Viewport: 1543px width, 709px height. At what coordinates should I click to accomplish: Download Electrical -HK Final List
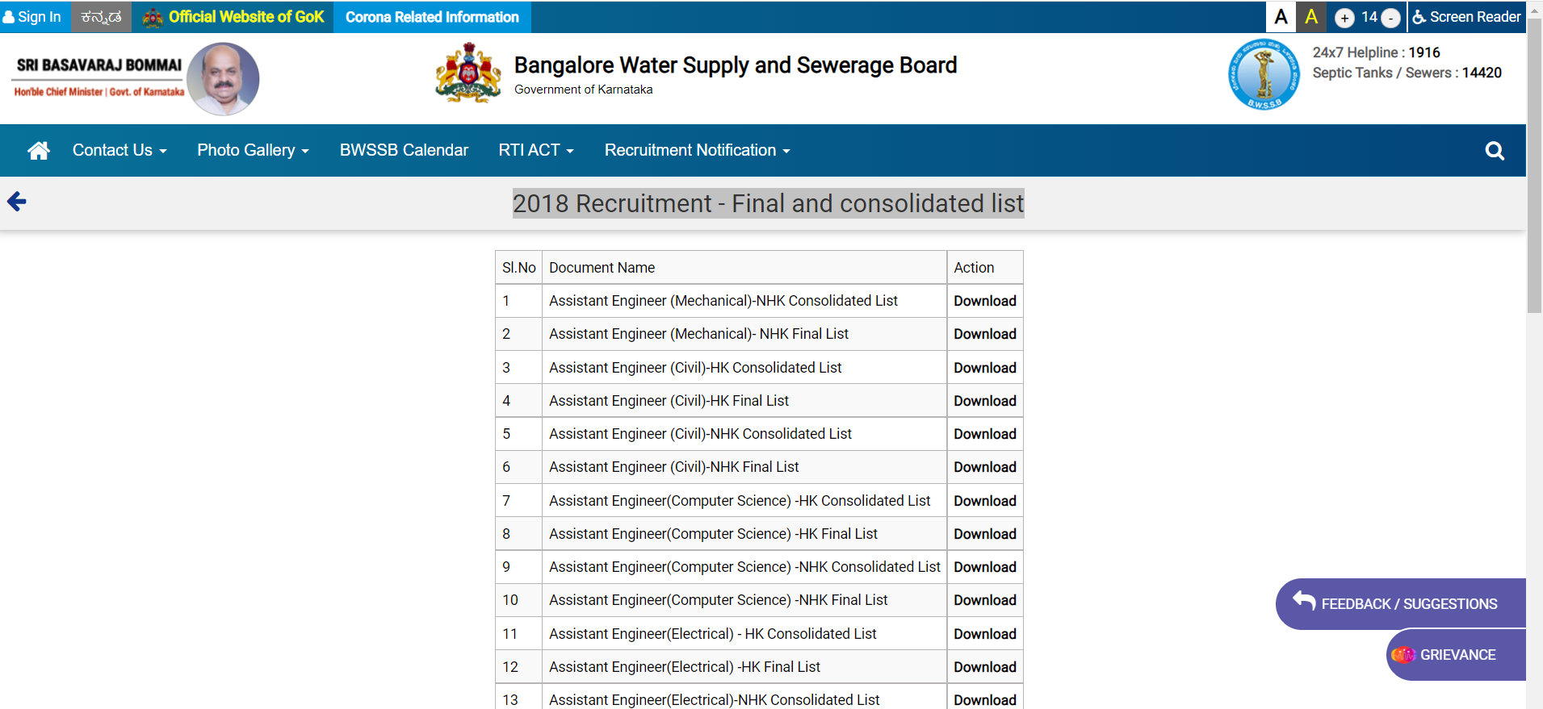(984, 667)
